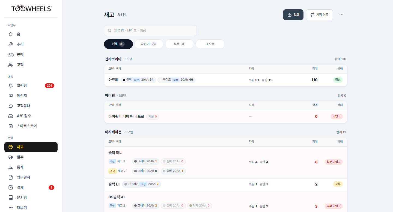Click the 아르페 블랙 20Ah 64 chip

click(138, 80)
